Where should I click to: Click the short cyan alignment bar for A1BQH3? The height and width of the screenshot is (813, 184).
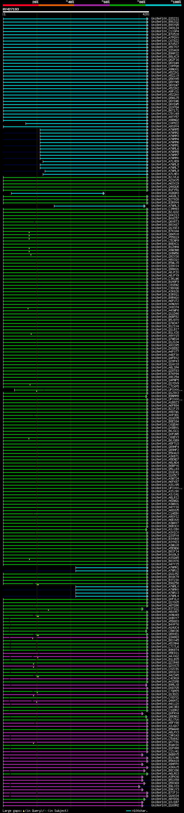tap(57, 193)
